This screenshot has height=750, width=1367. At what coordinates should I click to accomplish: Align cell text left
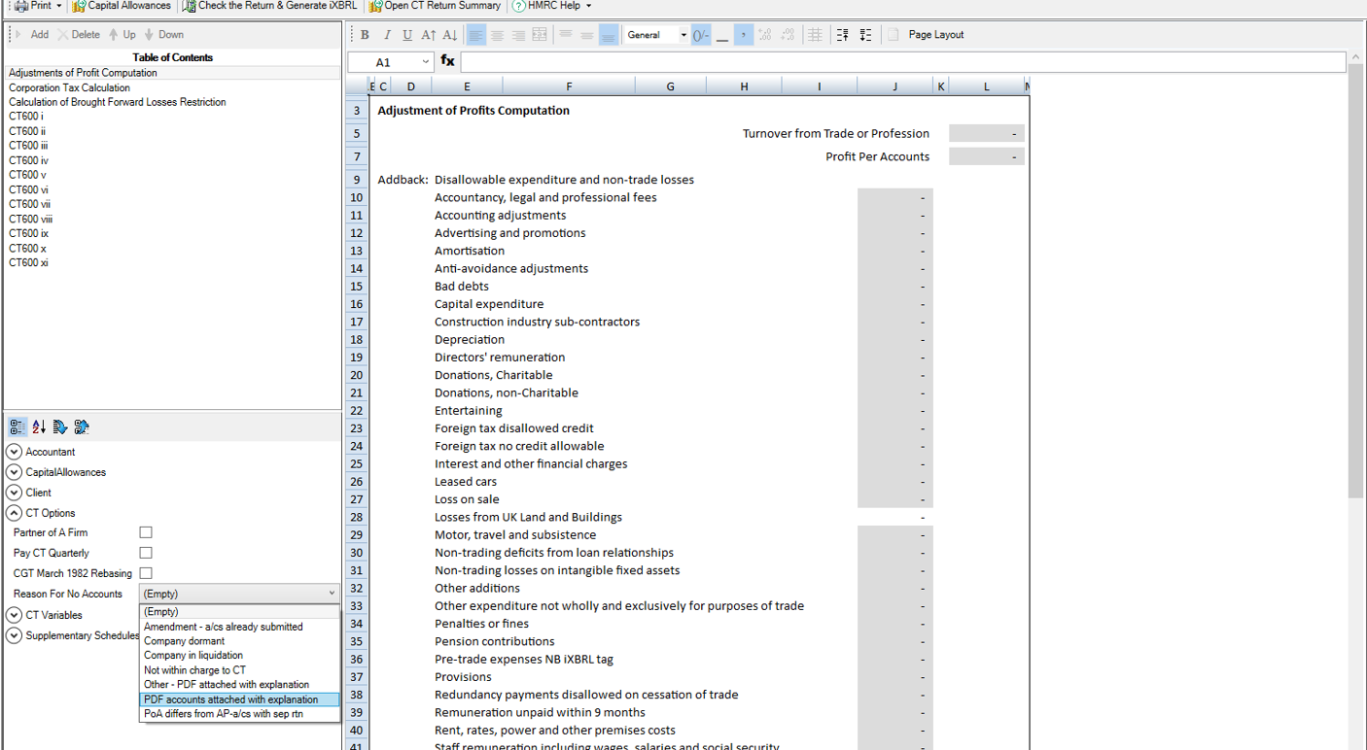(x=476, y=35)
